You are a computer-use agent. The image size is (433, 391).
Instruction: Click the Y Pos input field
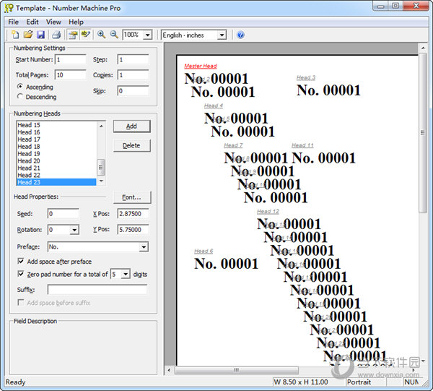pos(133,230)
